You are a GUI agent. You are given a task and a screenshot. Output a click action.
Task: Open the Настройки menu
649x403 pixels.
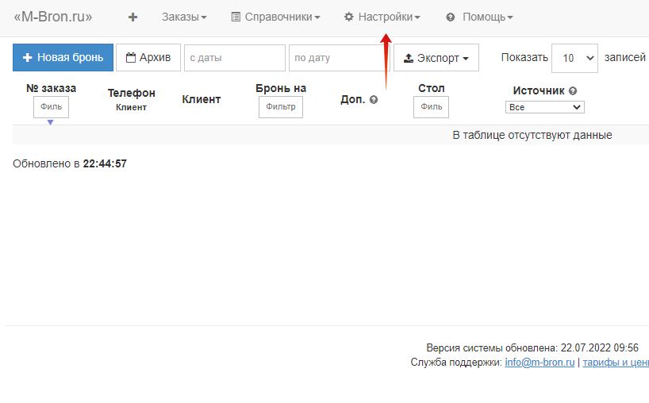coord(382,17)
